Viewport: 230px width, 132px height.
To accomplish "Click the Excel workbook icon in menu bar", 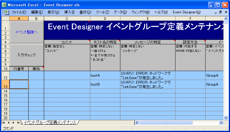I will point(7,12).
